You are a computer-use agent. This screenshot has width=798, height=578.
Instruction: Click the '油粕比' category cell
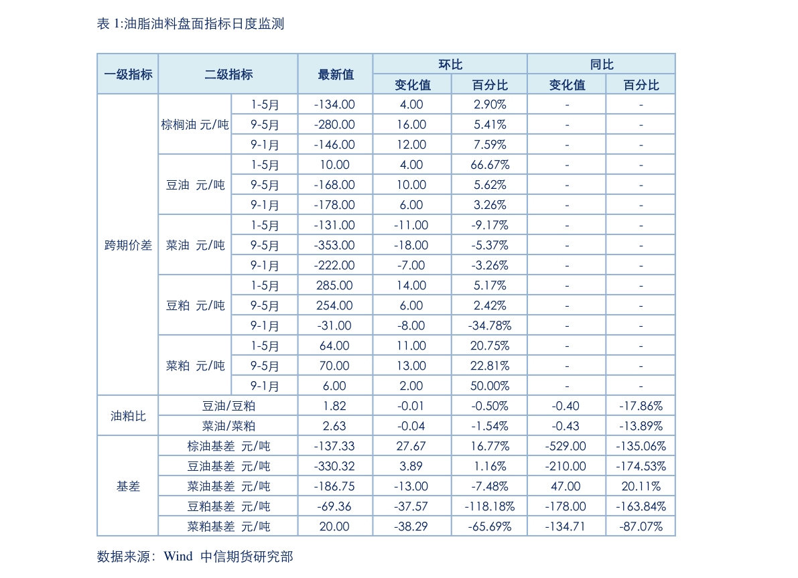[128, 416]
